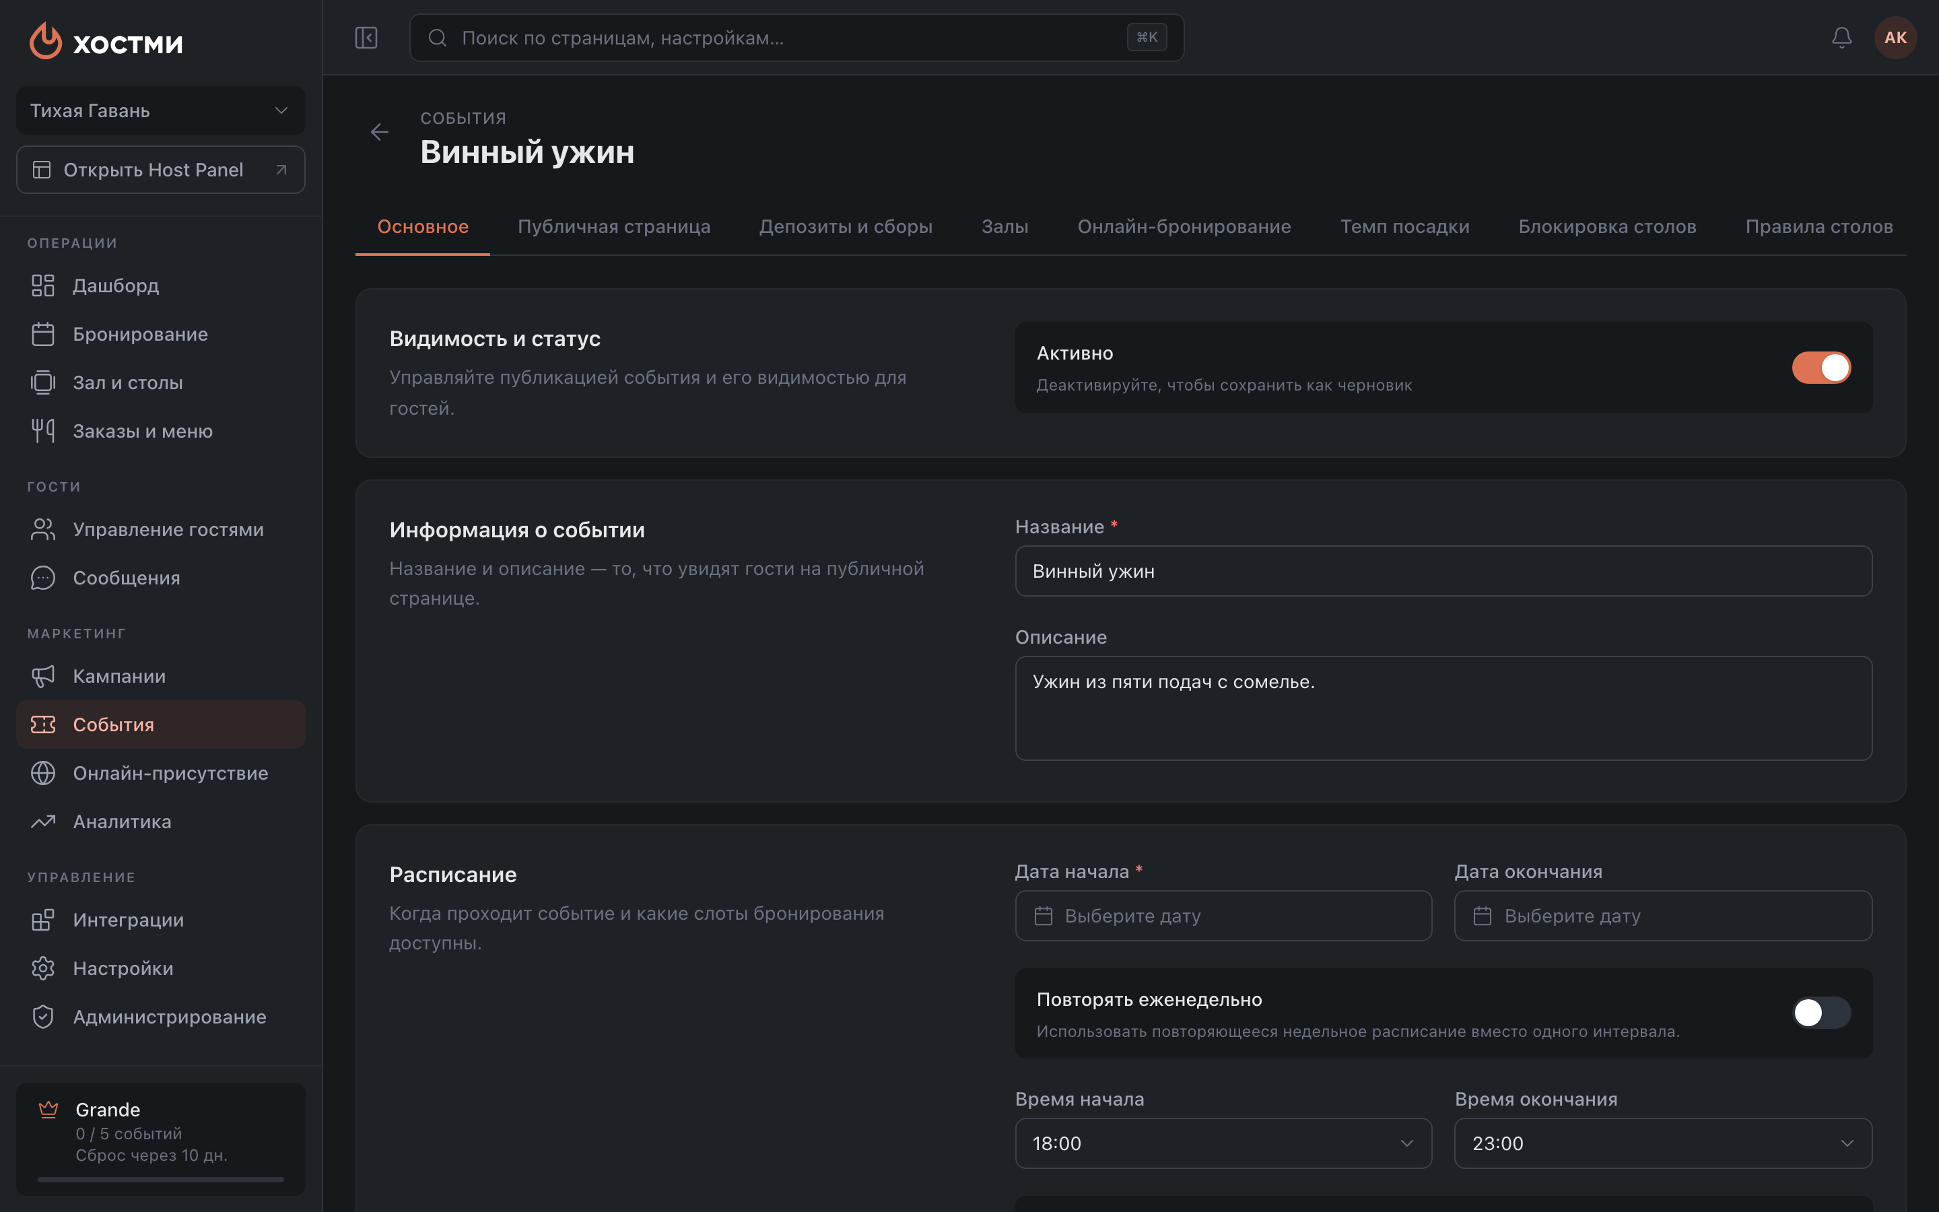Open Настройки gear item
1939x1212 pixels.
[160, 968]
